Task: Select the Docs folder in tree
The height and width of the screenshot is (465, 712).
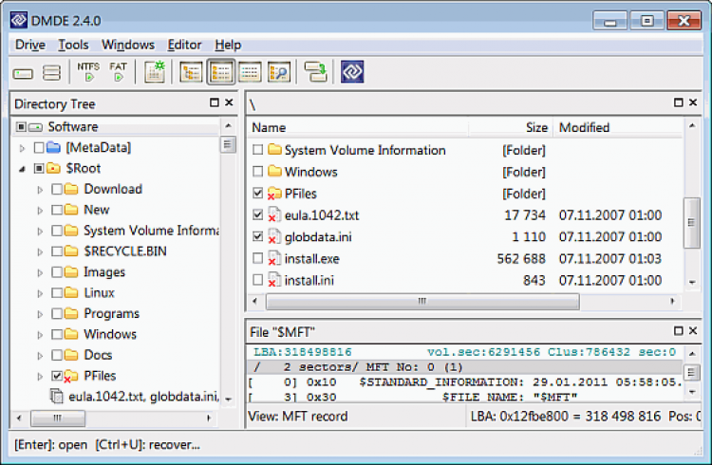Action: [98, 355]
